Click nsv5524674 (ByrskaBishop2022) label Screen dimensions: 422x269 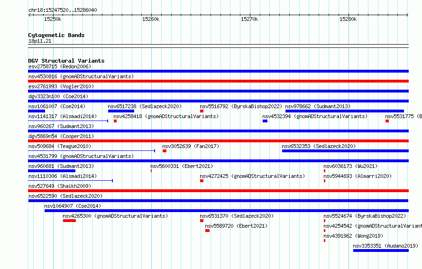[x=365, y=216]
